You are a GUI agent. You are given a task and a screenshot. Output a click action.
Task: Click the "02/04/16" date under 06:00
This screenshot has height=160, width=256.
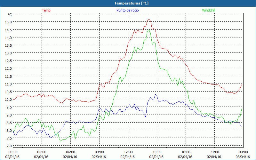[70, 157]
